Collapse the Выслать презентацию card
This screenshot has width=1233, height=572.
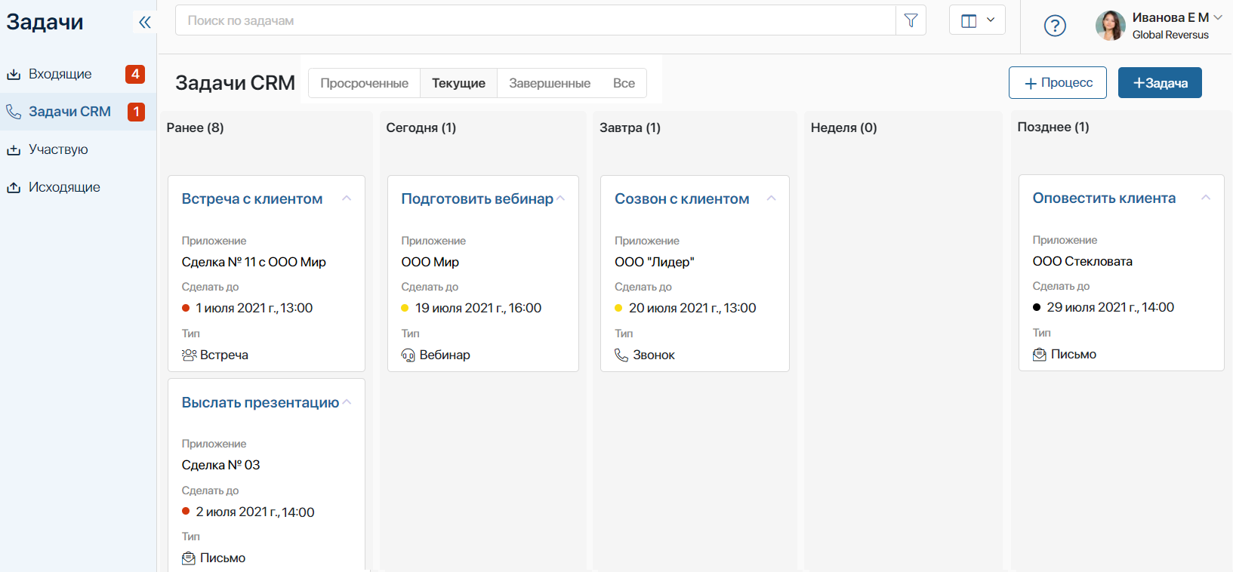347,402
